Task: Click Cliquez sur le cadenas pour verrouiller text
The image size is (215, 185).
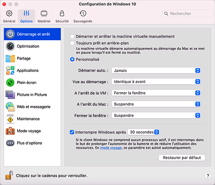Action: (x=52, y=176)
